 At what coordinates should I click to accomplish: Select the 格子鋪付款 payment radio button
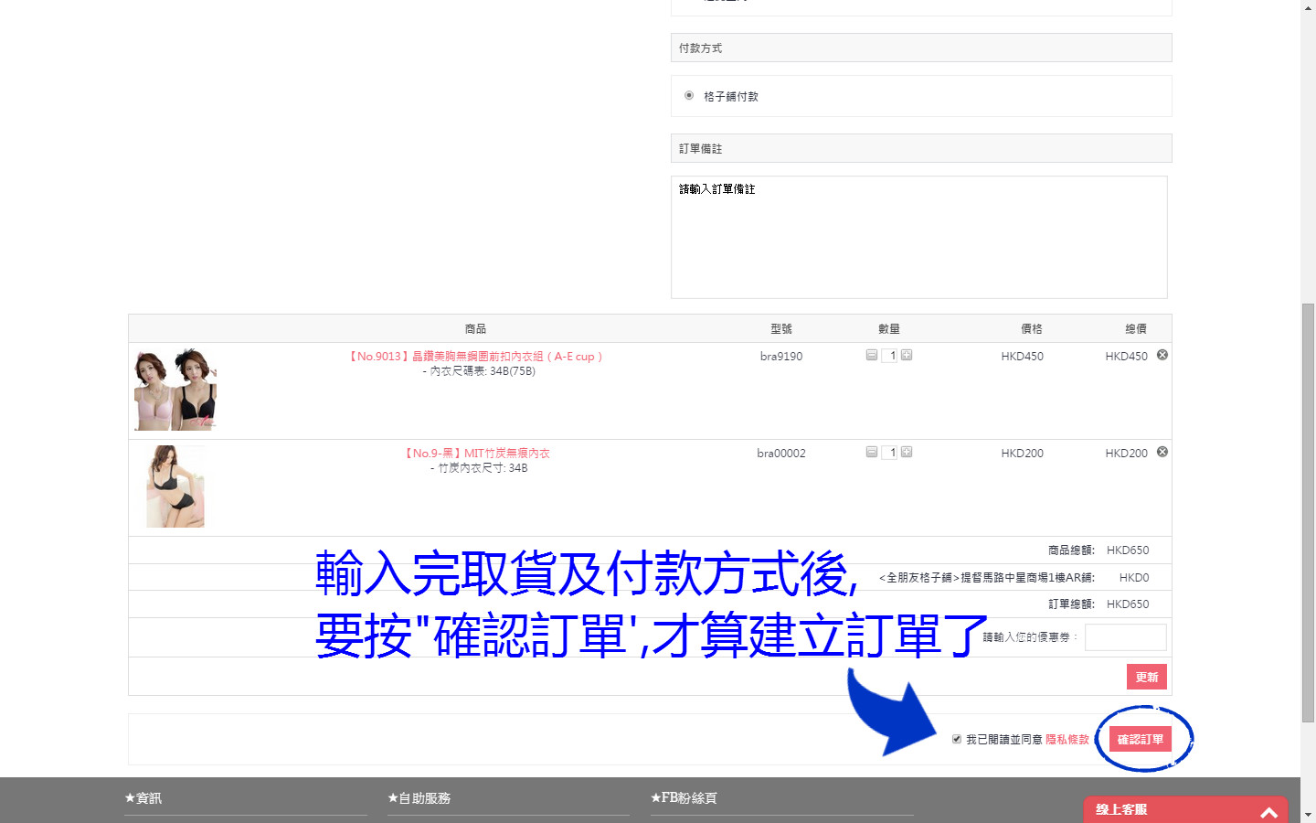(x=689, y=95)
